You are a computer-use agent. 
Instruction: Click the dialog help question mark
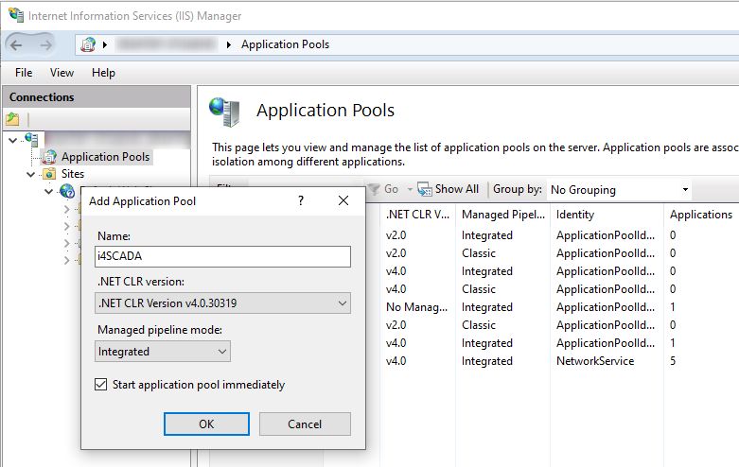[301, 200]
